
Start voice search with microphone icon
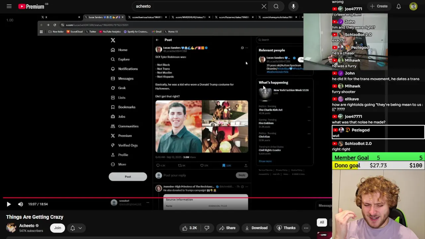[294, 6]
